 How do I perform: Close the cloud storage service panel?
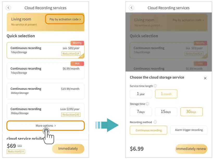coord(205,78)
